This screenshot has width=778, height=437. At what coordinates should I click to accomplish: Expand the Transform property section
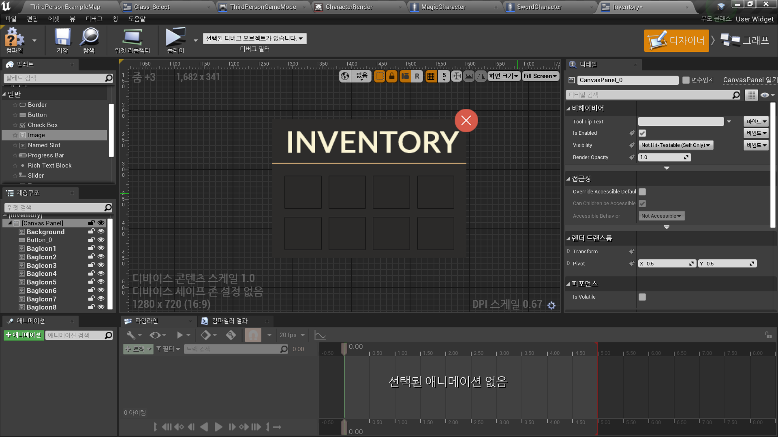pyautogui.click(x=569, y=251)
